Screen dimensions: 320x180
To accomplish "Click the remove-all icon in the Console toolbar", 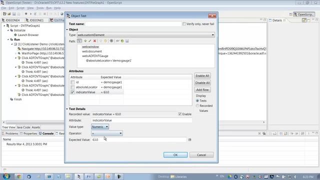I will (264, 133).
